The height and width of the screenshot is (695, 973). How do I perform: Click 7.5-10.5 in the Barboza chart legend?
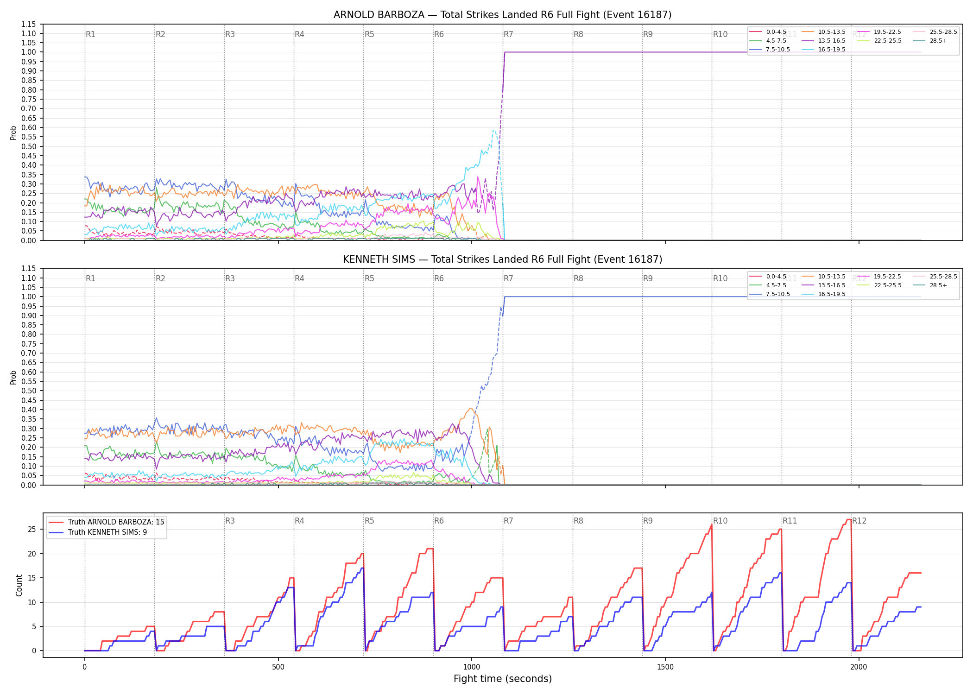[778, 50]
